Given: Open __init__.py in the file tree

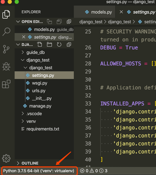Looking at the screenshot, I should [44, 98].
